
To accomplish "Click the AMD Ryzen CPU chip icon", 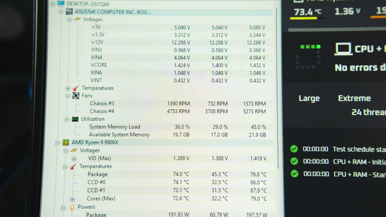I will tap(66, 142).
